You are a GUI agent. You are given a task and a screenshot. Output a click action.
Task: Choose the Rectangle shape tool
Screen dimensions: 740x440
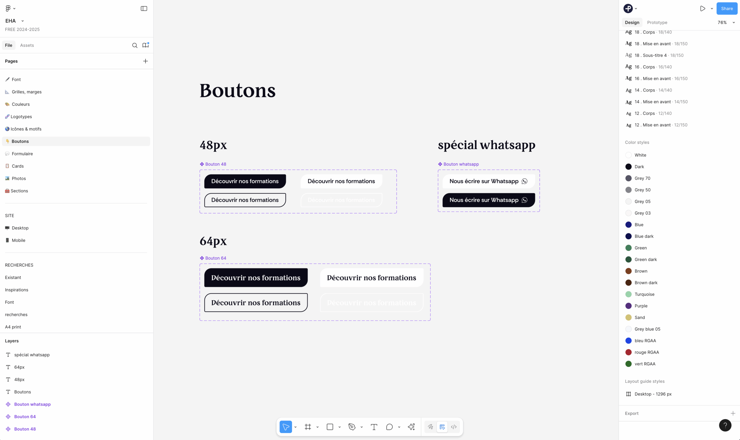[x=330, y=427]
